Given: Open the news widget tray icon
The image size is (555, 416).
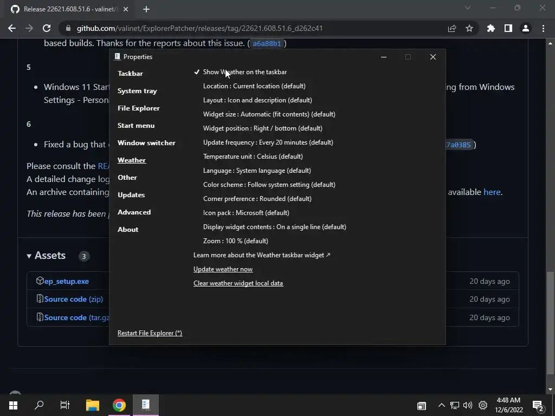Looking at the screenshot, I should [x=421, y=406].
